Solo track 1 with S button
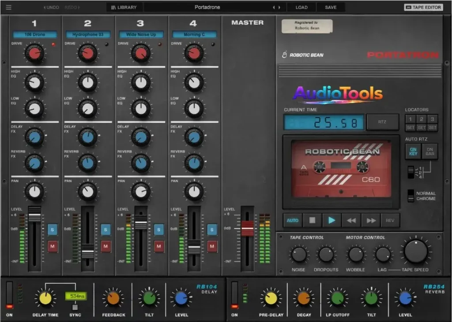 point(53,229)
